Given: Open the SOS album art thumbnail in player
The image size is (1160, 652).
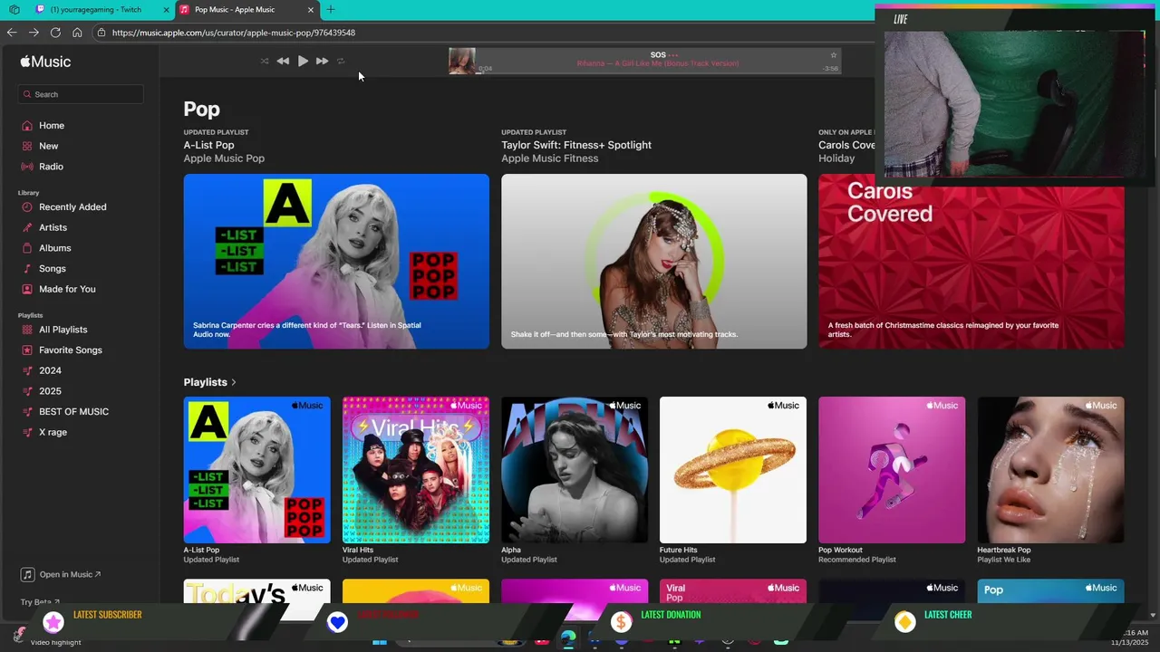Looking at the screenshot, I should (462, 61).
